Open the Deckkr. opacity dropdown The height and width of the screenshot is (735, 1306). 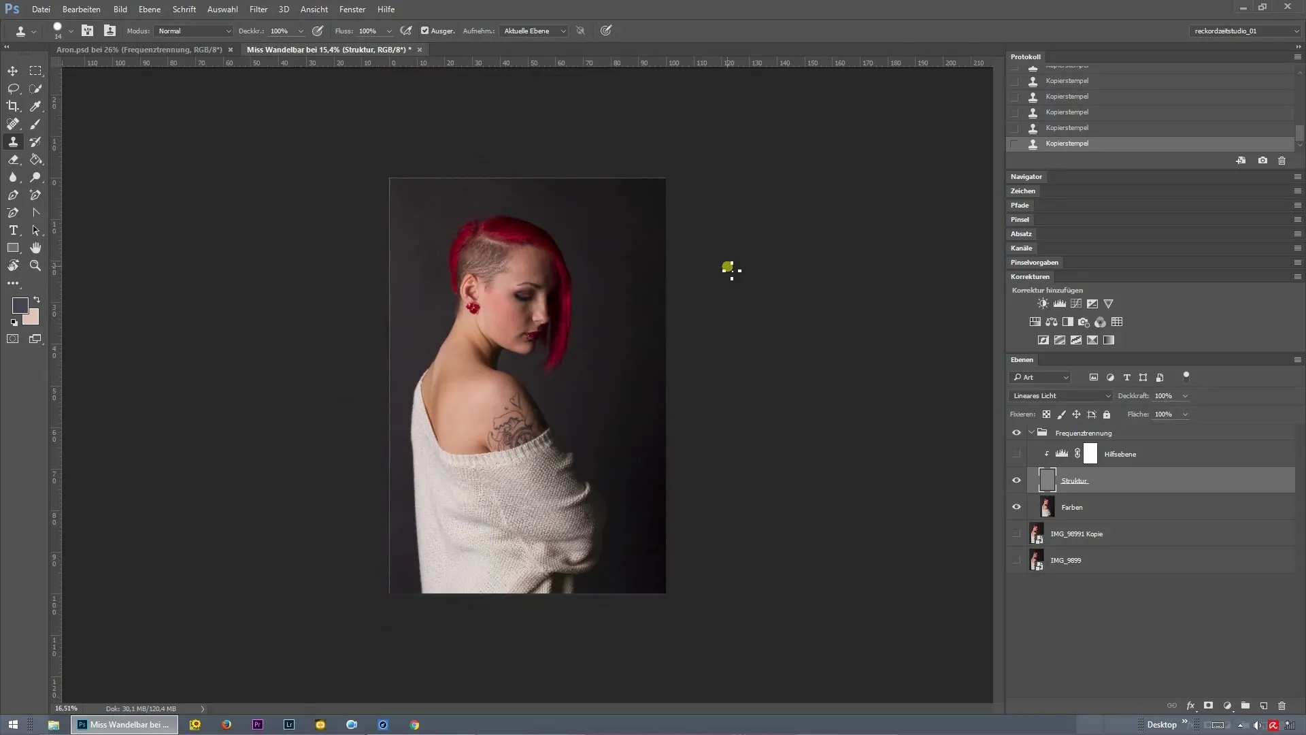point(301,31)
